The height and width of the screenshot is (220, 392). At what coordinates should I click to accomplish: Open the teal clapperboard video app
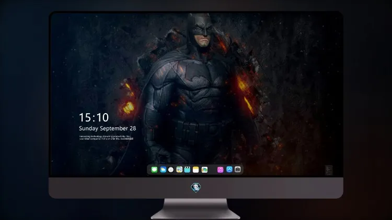[x=187, y=169]
